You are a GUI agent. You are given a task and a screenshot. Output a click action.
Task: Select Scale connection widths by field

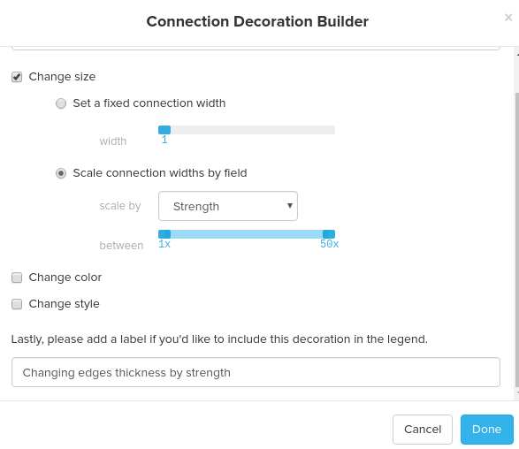[61, 173]
